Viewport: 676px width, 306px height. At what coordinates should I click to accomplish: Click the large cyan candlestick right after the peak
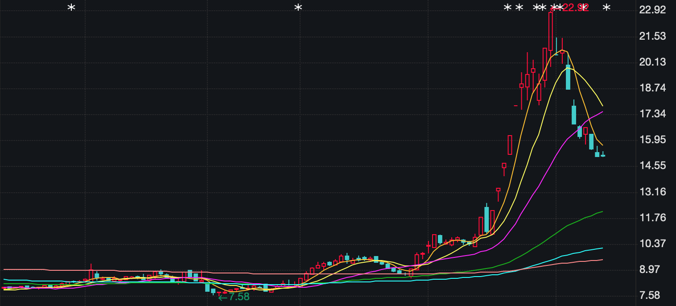pyautogui.click(x=568, y=77)
